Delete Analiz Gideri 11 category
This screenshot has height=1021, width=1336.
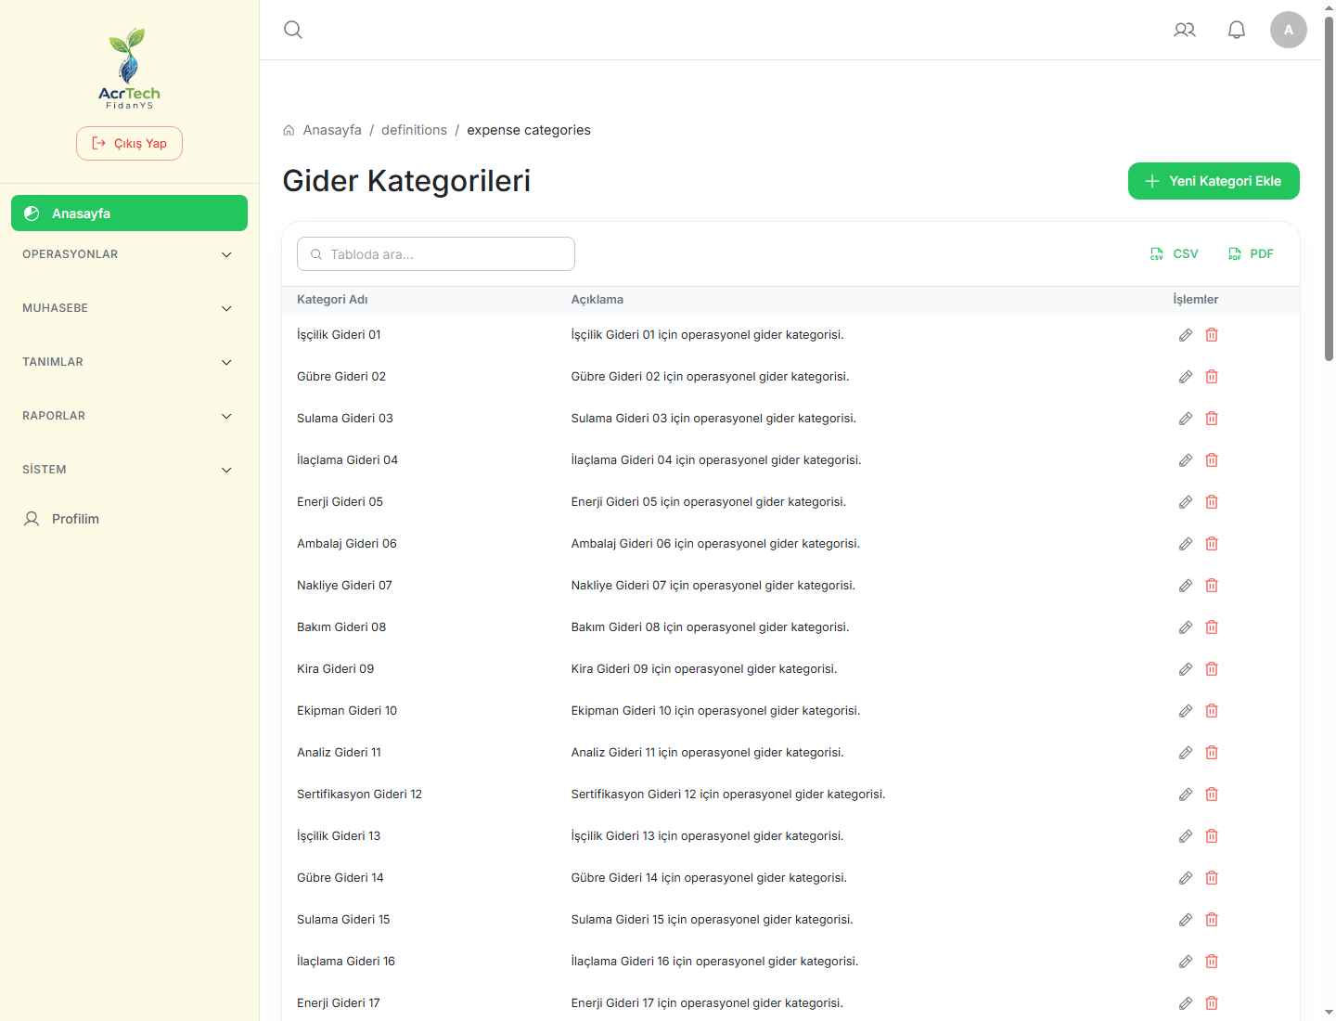pos(1212,753)
